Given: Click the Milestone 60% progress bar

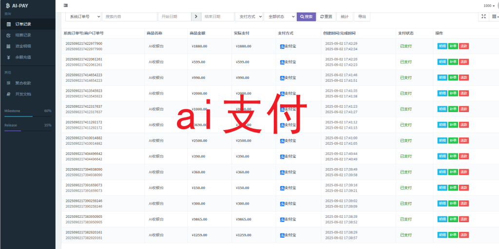Looking at the screenshot, I should (28, 116).
